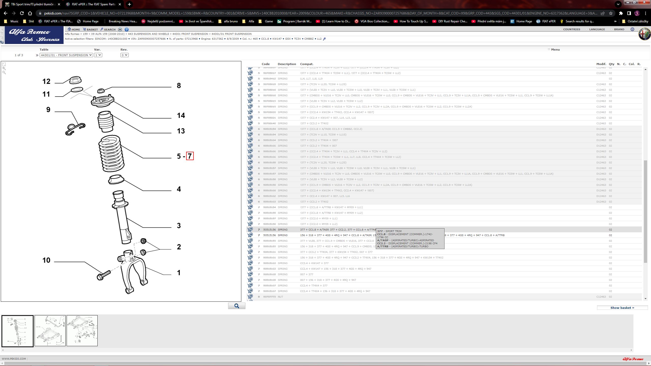The image size is (651, 366).
Task: Open the Rev. dropdown
Action: tap(124, 55)
